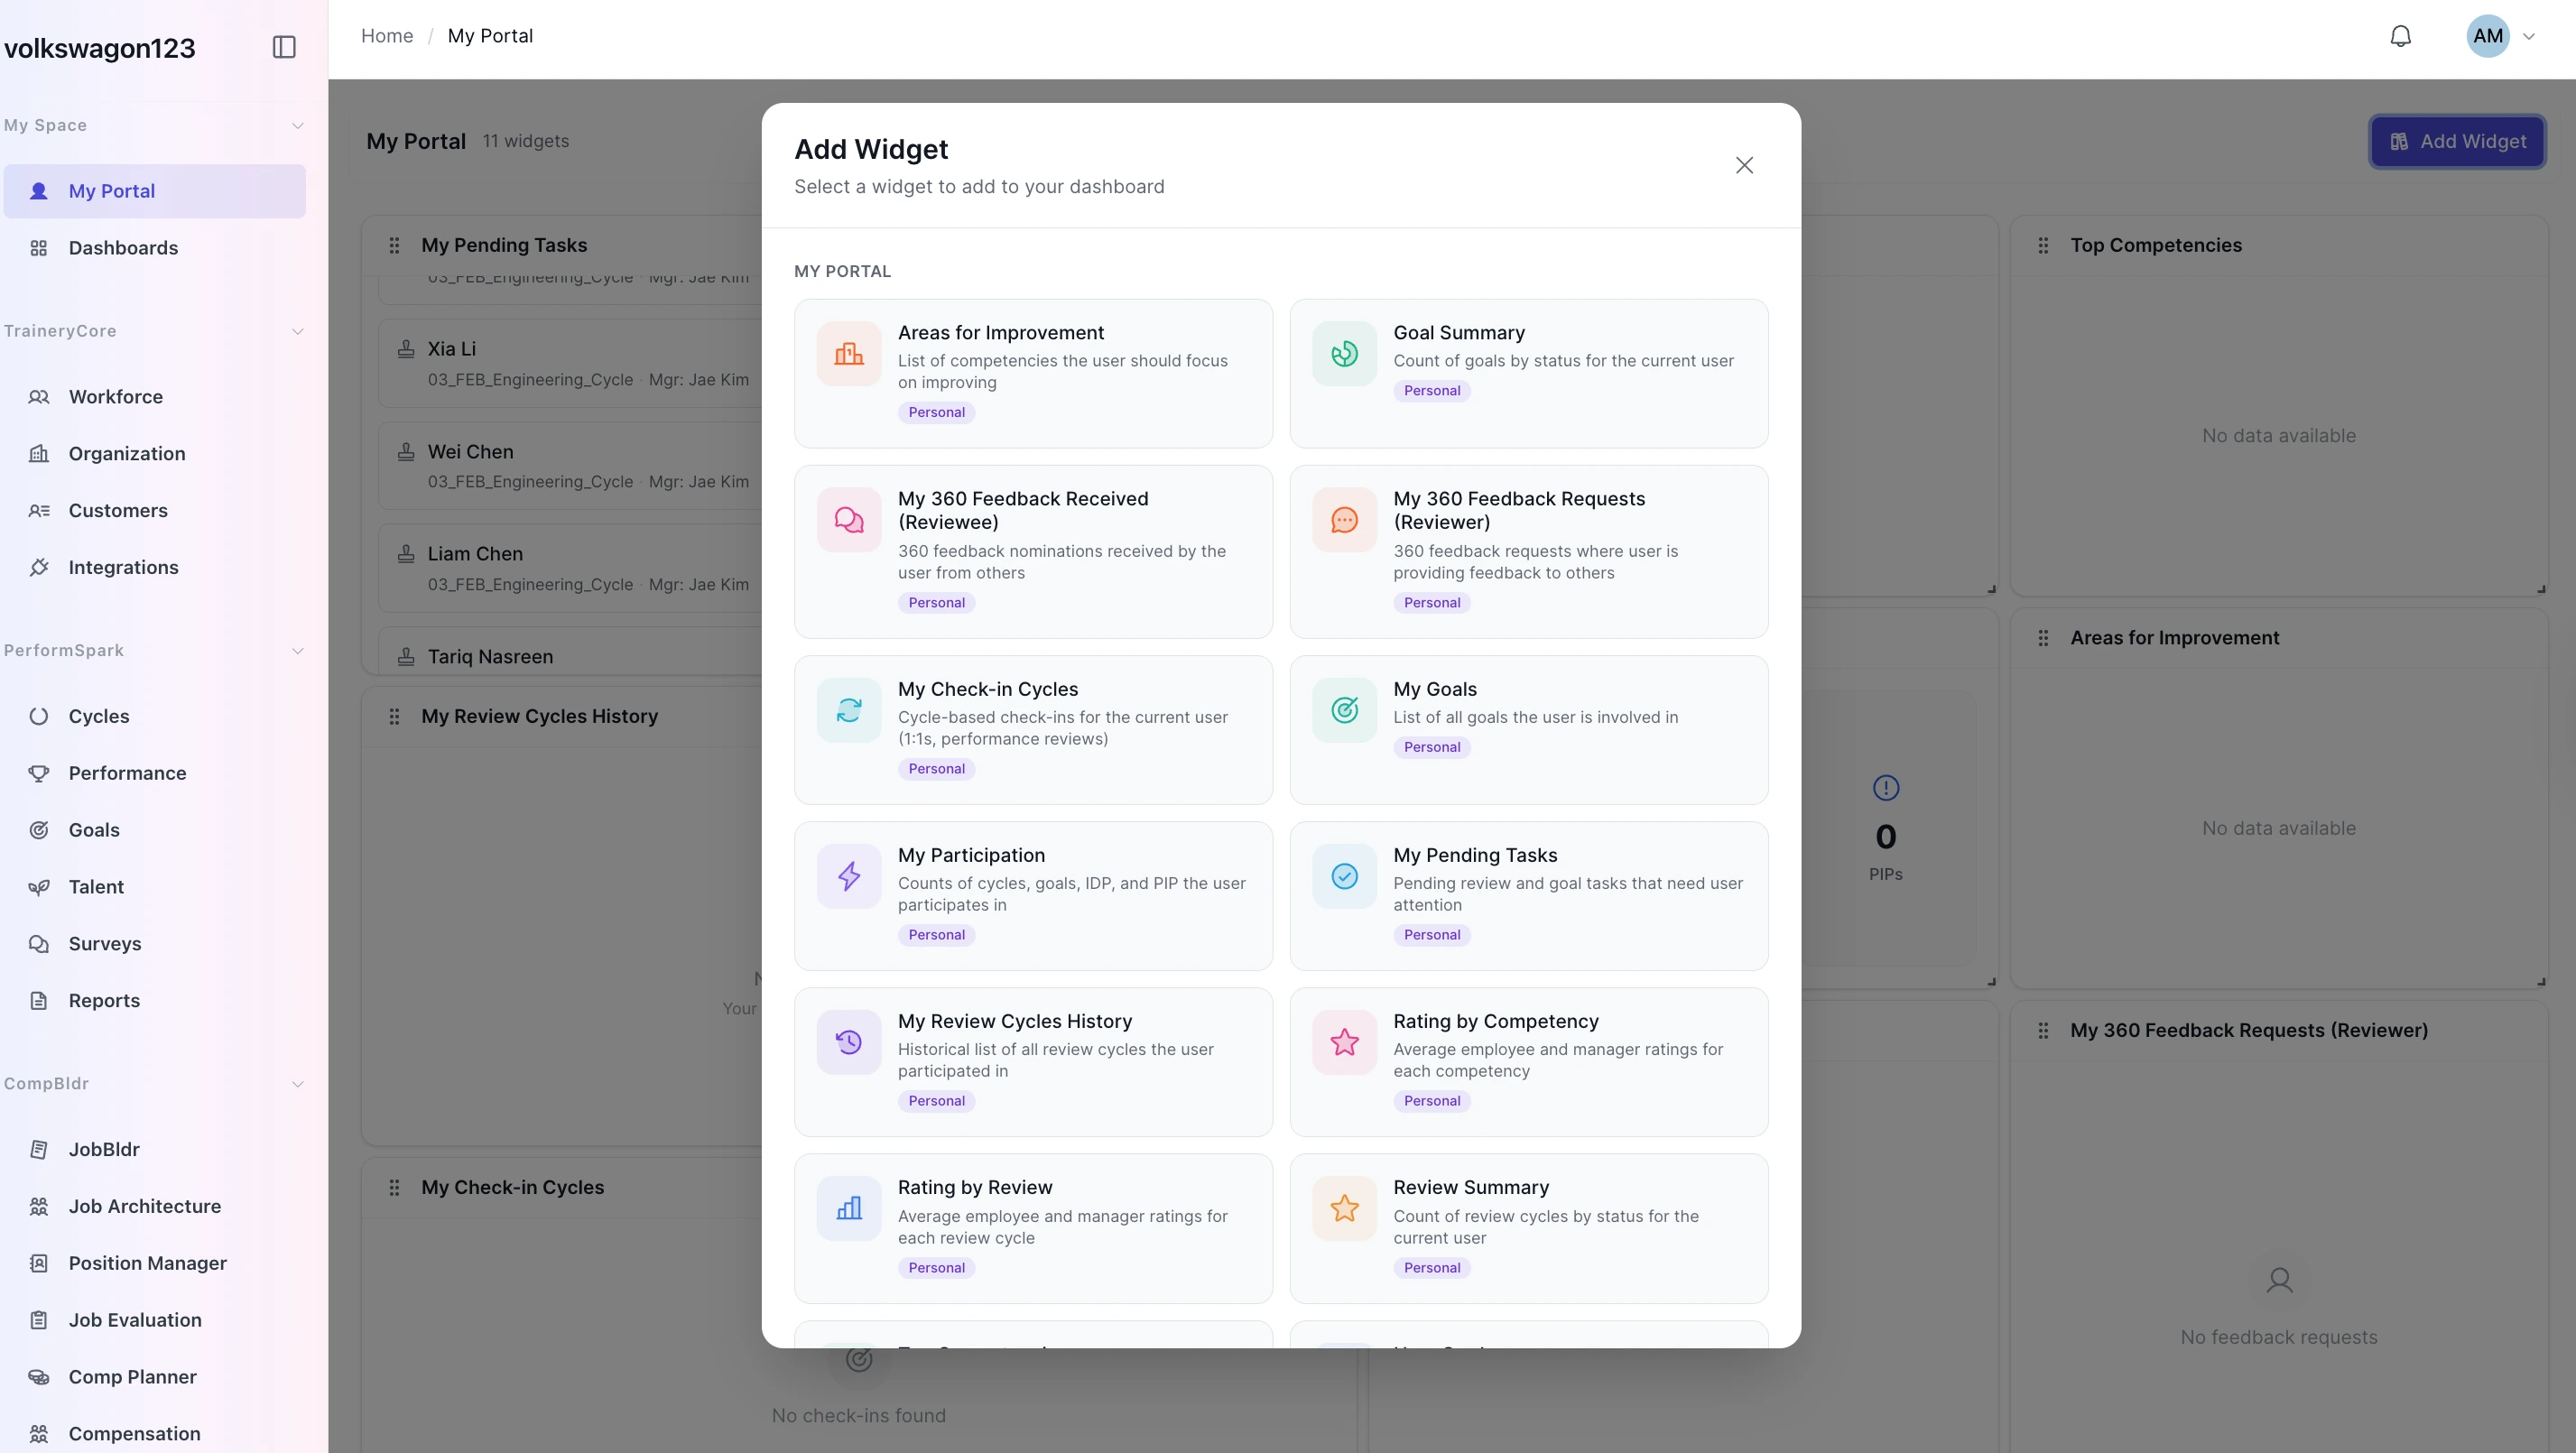Viewport: 2576px width, 1453px height.
Task: Collapse the My Space section
Action: [297, 125]
